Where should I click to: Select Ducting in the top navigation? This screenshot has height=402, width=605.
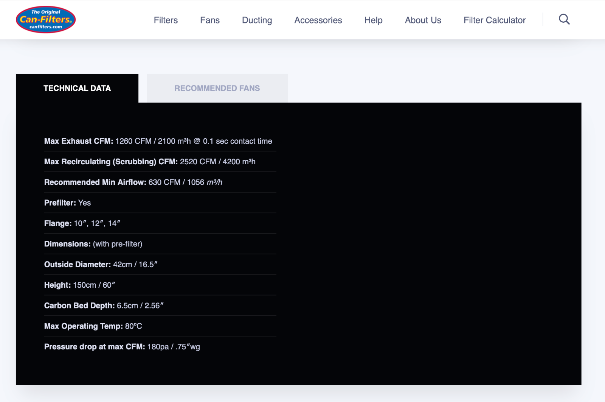(x=257, y=20)
